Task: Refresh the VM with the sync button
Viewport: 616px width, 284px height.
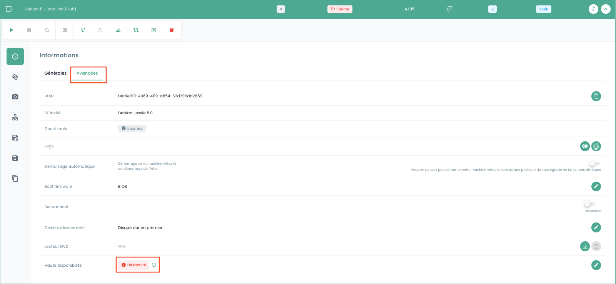Action: point(593,9)
